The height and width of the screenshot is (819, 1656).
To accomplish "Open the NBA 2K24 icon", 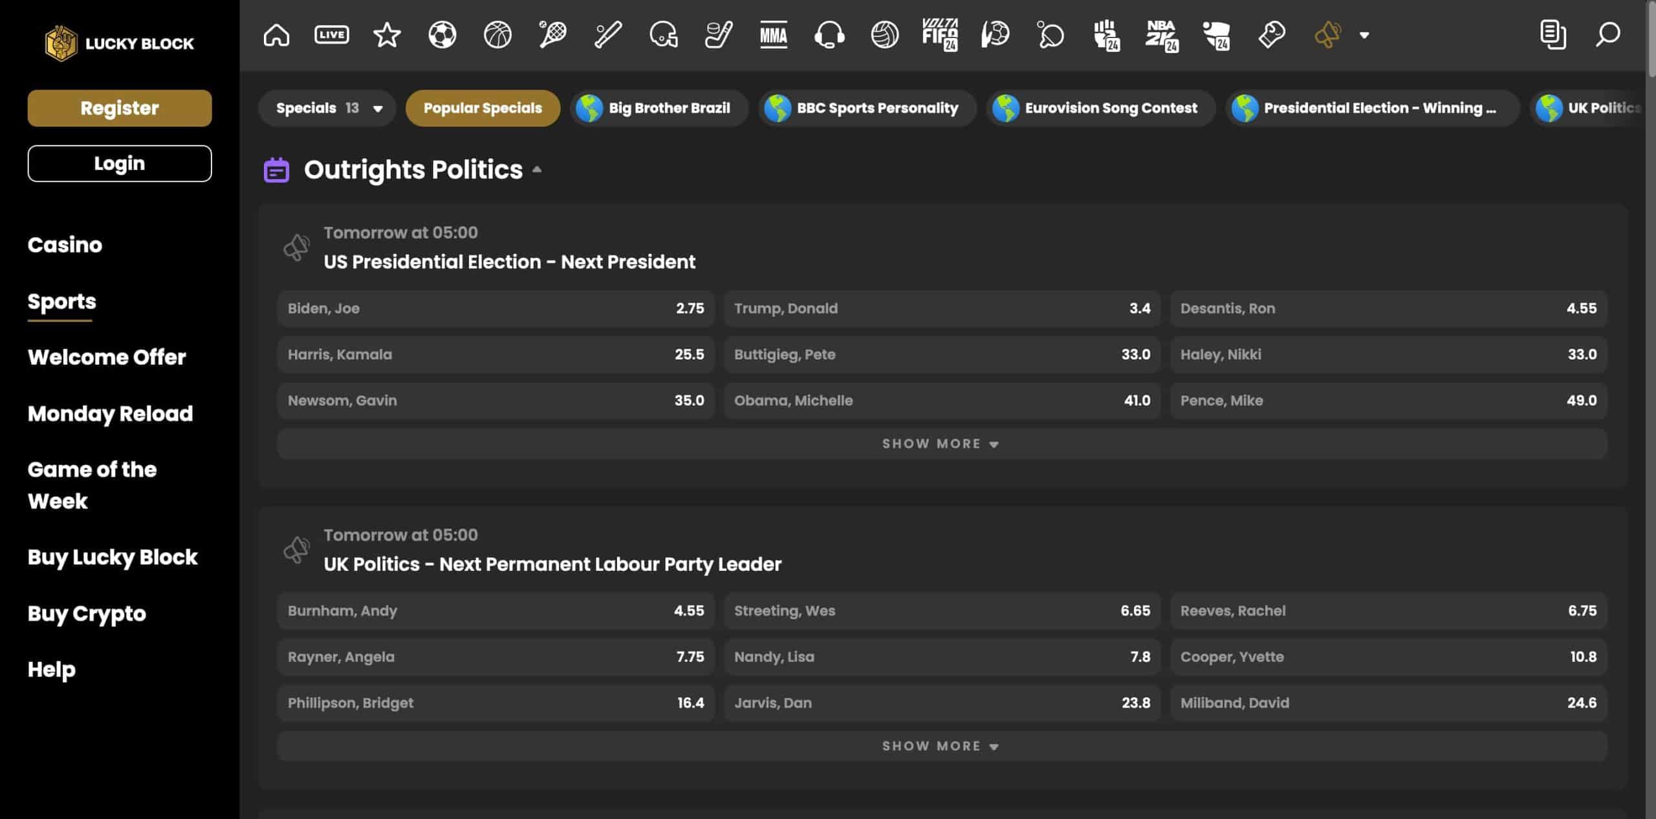I will click(x=1162, y=35).
